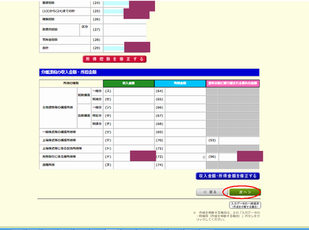Click the (72) code cell

(x=159, y=157)
